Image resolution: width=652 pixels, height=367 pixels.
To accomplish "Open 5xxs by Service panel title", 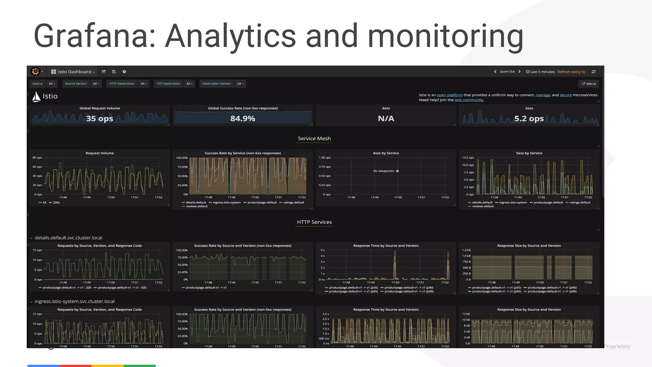I will [x=529, y=153].
